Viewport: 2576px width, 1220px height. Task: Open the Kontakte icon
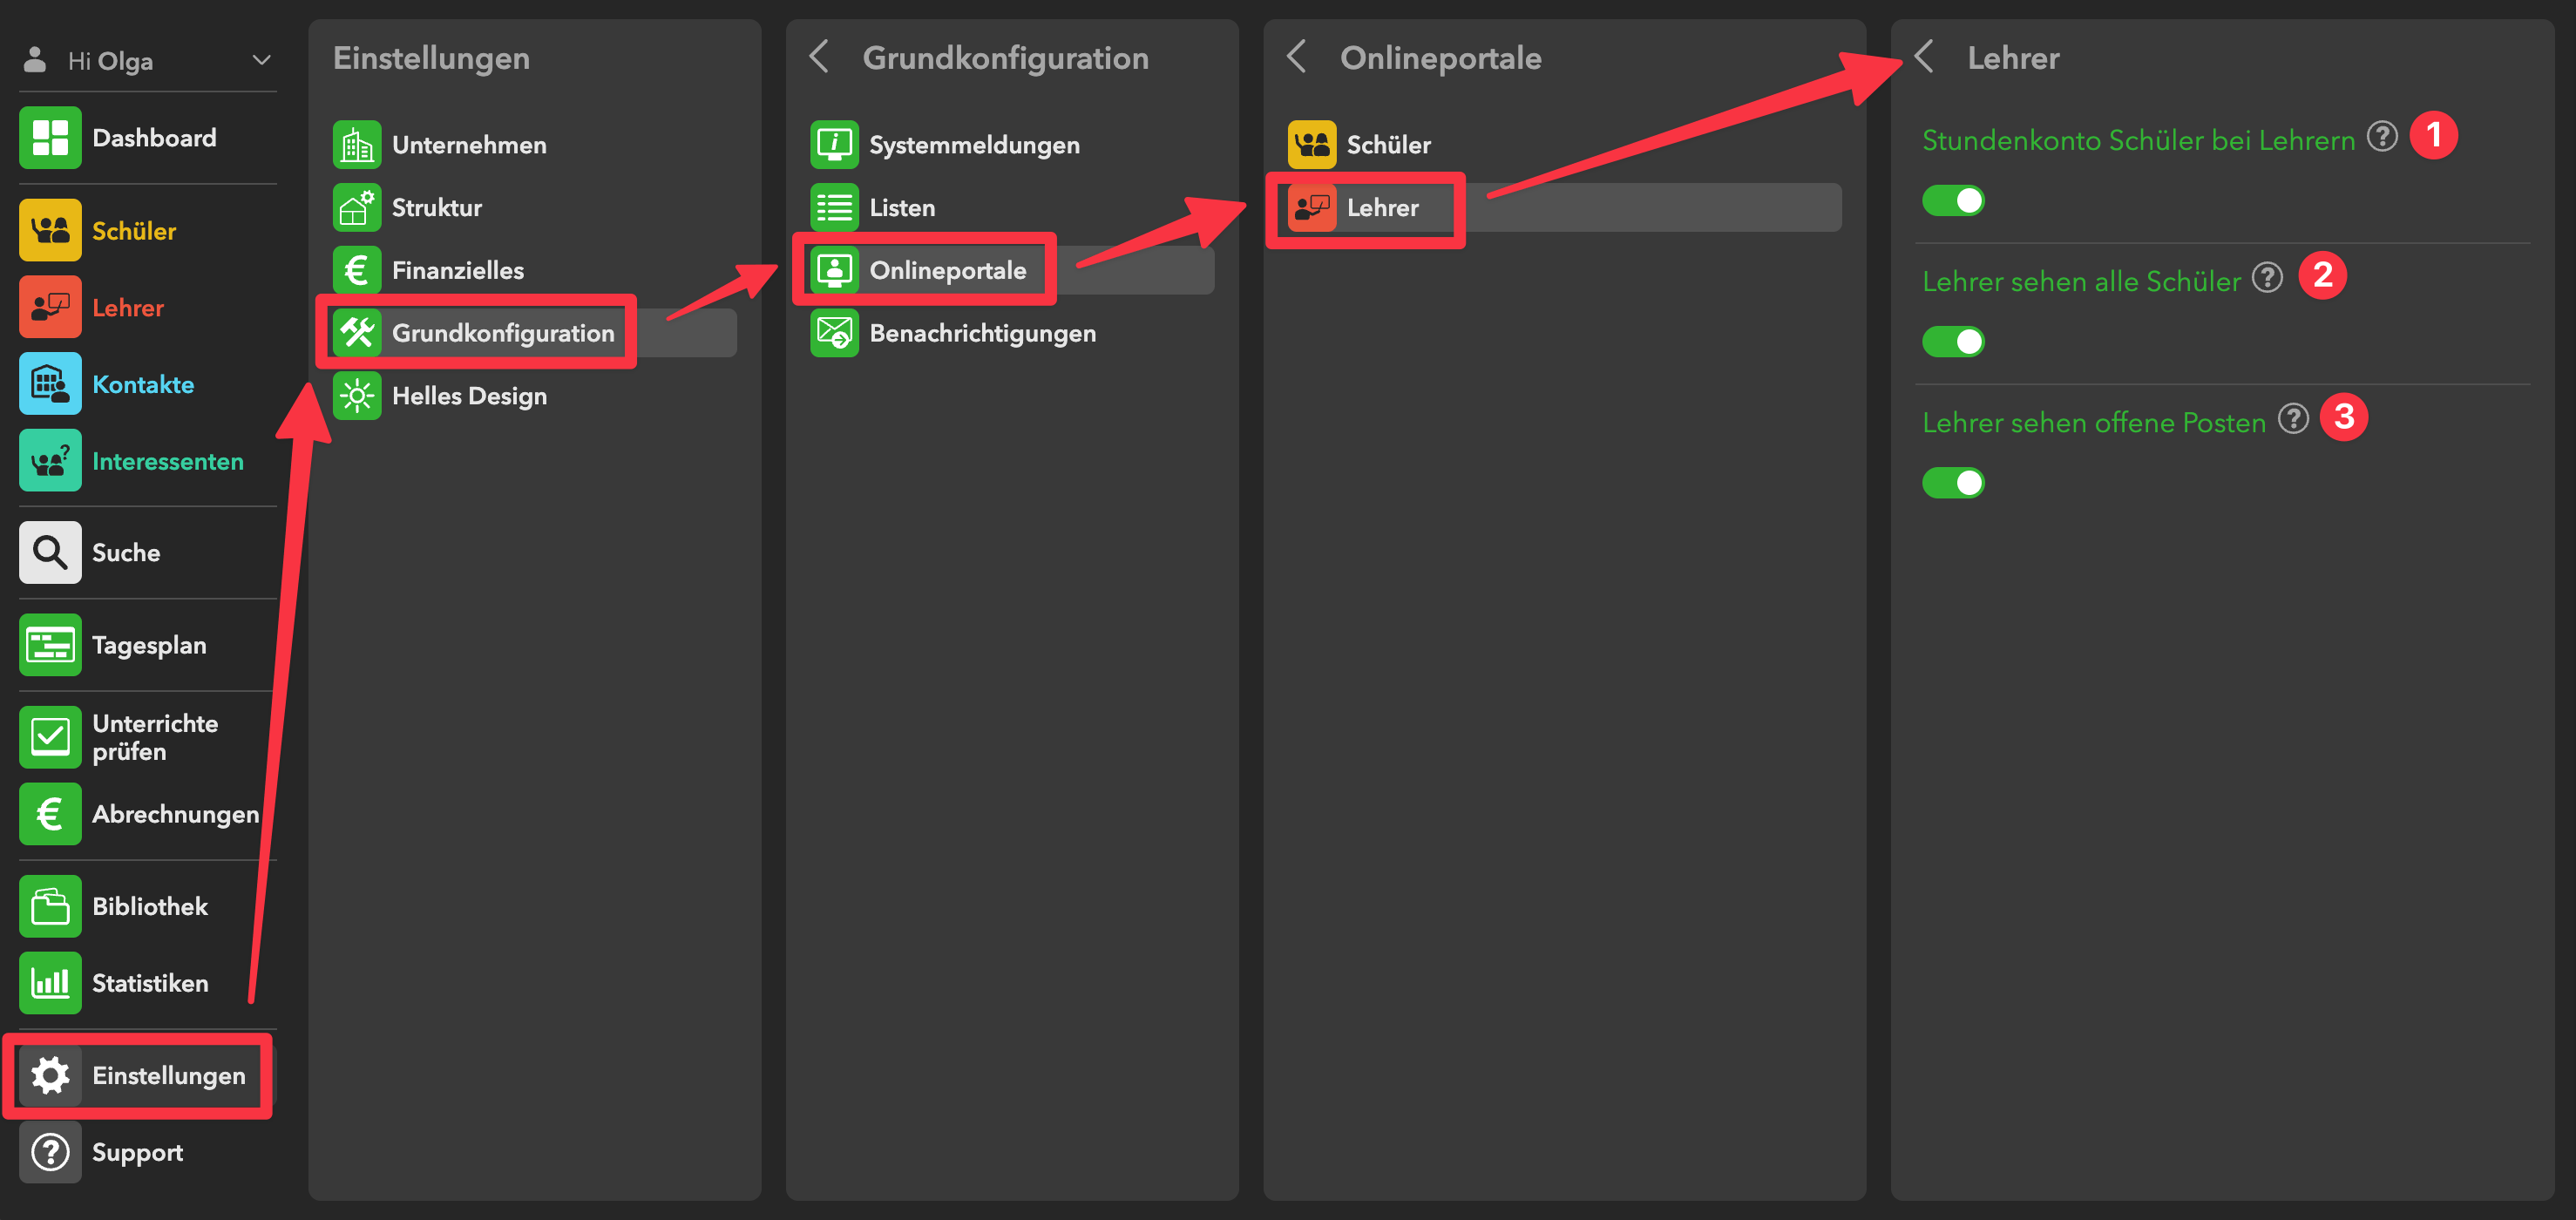point(50,384)
